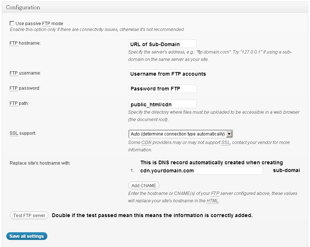Click the underlined SSL term in the CDN note
Image resolution: width=310 pixels, height=247 pixels.
pos(226,142)
